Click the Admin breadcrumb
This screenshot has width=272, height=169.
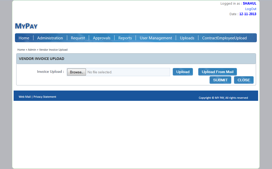click(32, 50)
